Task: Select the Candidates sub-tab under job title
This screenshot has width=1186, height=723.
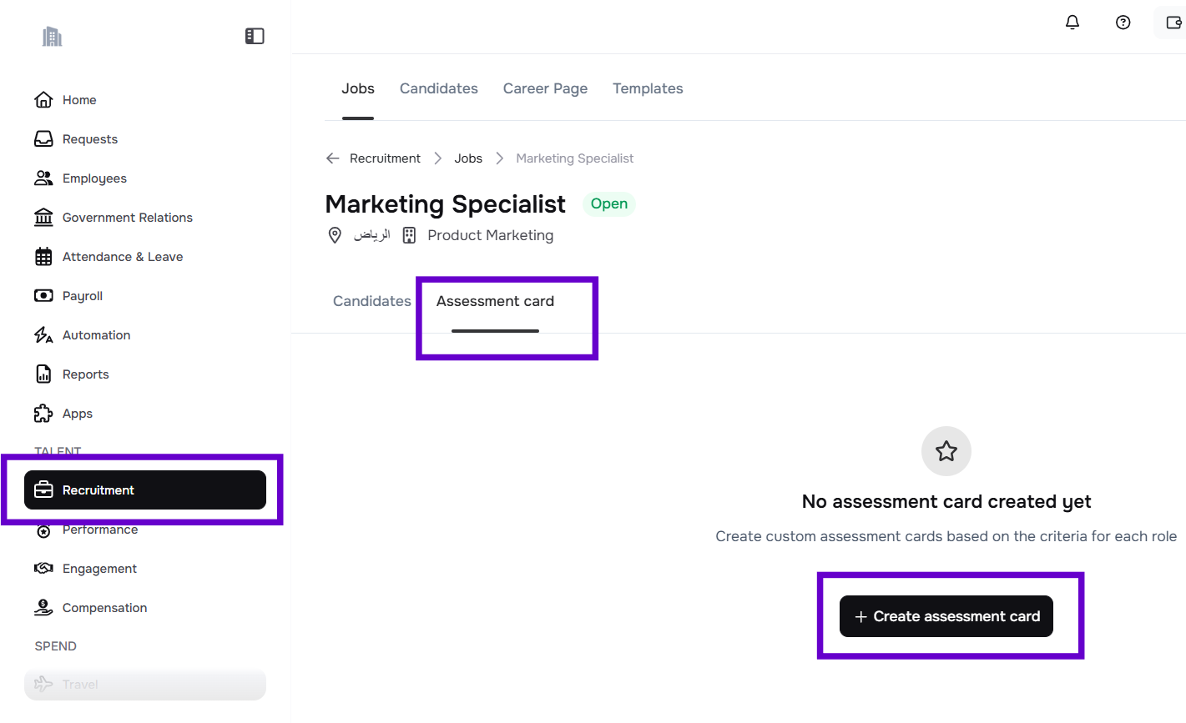Action: [x=371, y=301]
